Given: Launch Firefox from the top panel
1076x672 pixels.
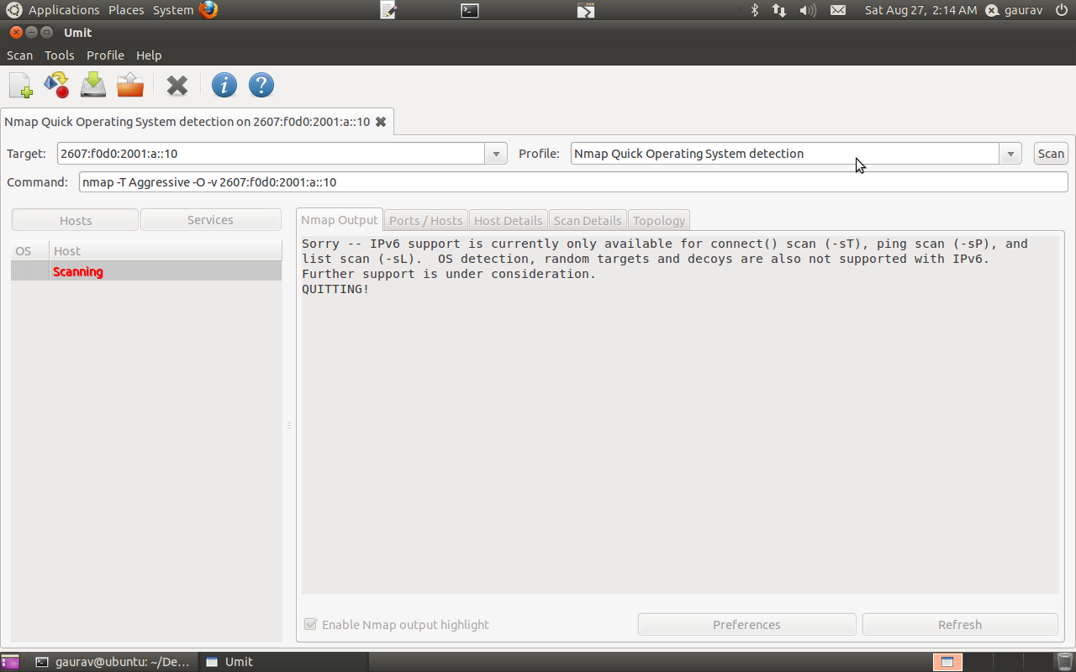Looking at the screenshot, I should point(208,10).
